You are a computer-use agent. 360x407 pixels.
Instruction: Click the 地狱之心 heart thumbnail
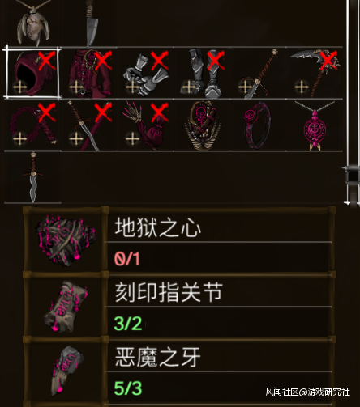coord(65,240)
